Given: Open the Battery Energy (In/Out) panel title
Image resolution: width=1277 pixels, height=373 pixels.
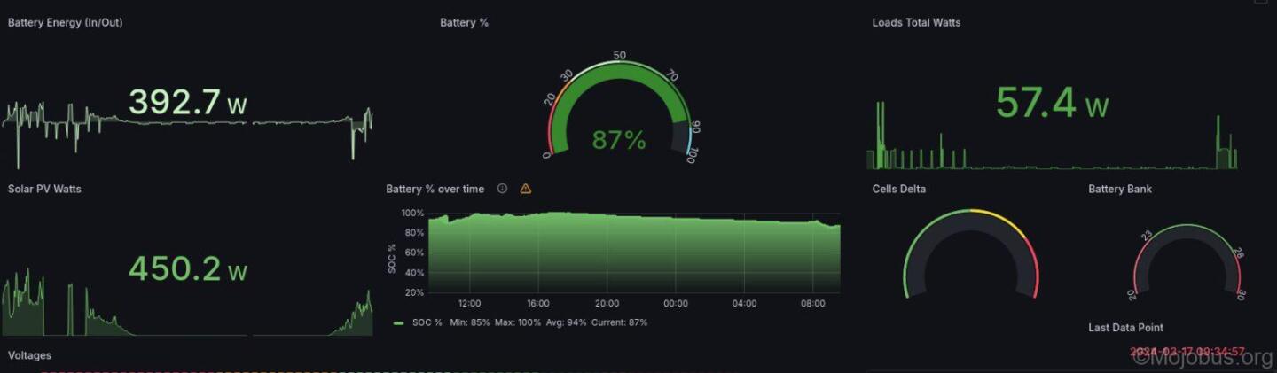Looking at the screenshot, I should pos(65,23).
